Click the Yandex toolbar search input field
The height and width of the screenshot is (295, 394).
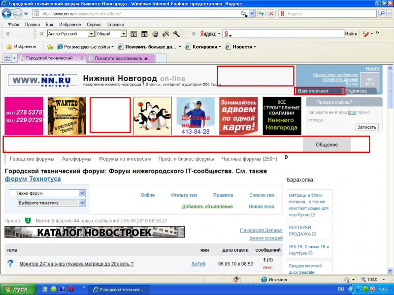[283, 34]
